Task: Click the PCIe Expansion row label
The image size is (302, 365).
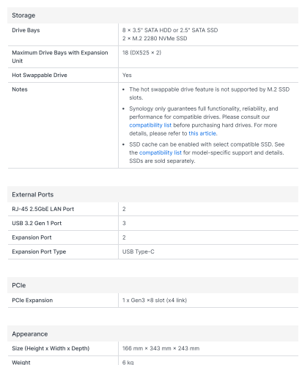Action: [x=32, y=301]
